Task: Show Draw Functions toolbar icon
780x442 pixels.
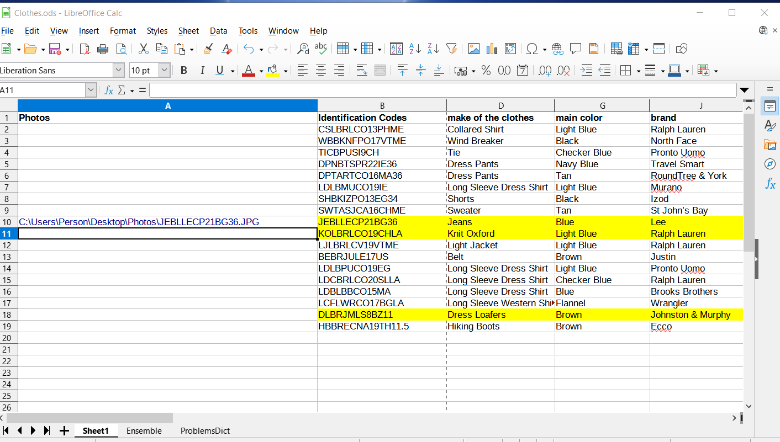Action: point(682,49)
